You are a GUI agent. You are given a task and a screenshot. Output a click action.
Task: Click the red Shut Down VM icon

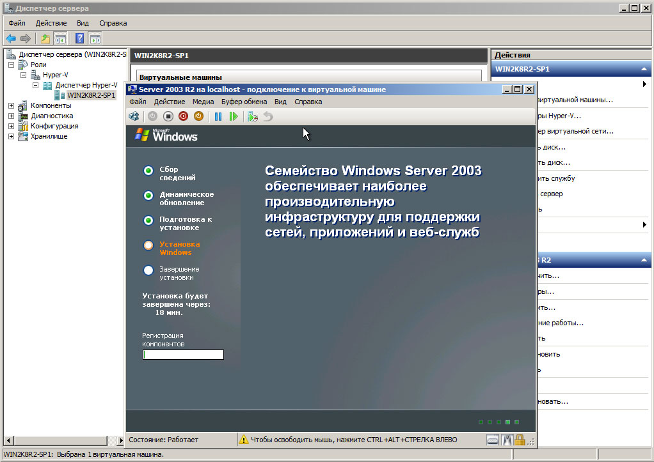coord(183,116)
